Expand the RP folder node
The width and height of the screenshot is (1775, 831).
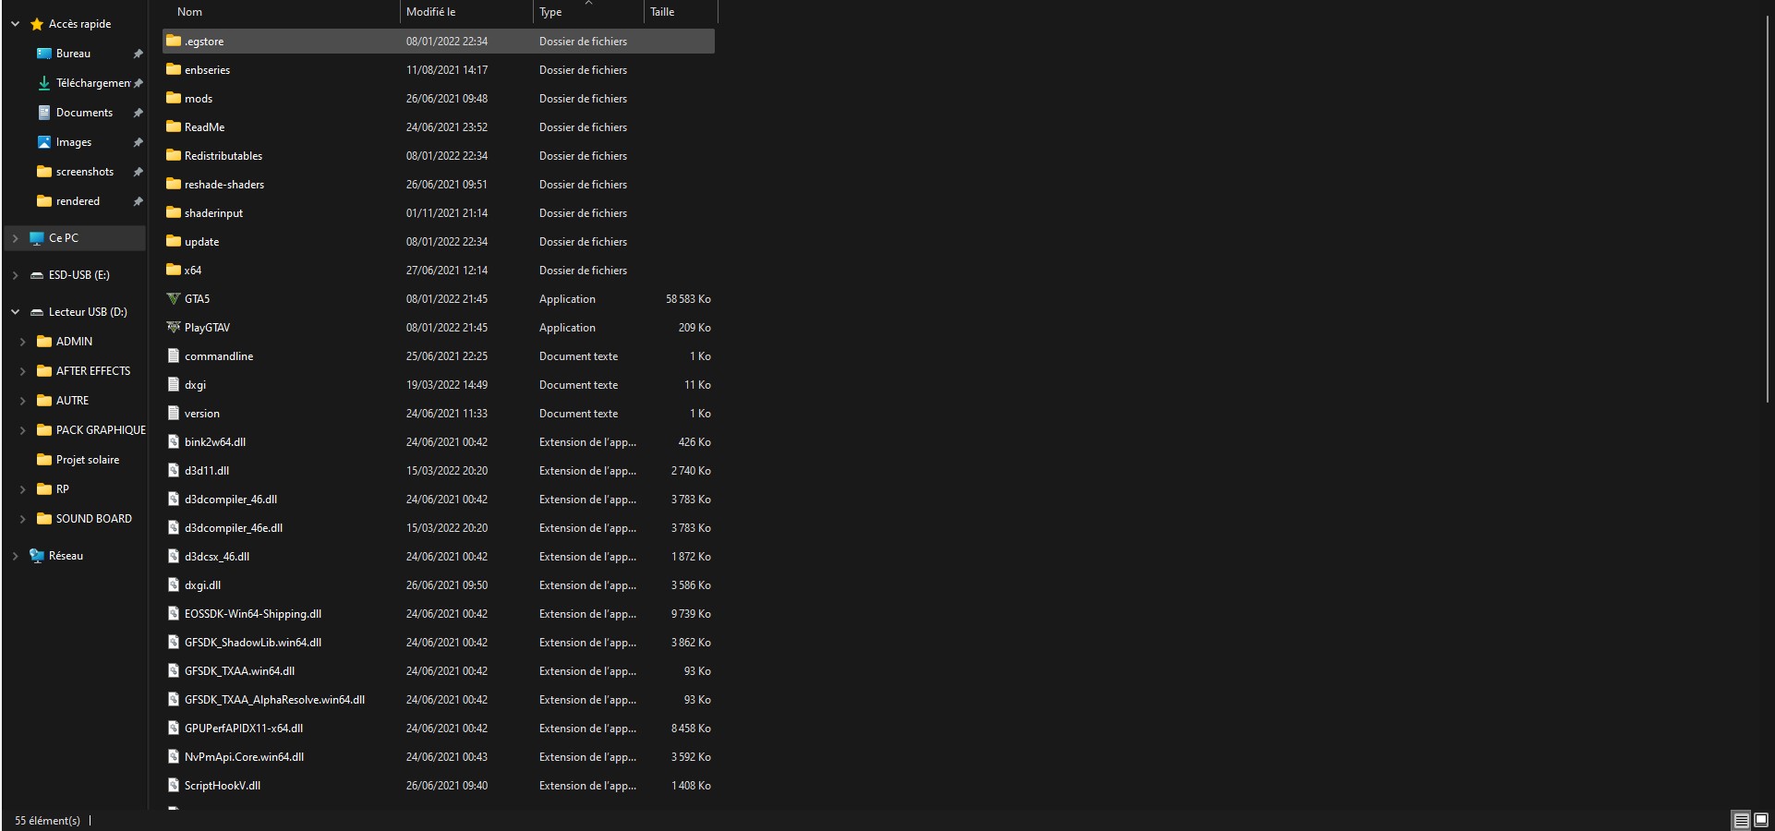(22, 489)
